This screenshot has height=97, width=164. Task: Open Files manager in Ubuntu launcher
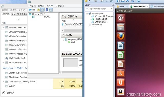120,27
